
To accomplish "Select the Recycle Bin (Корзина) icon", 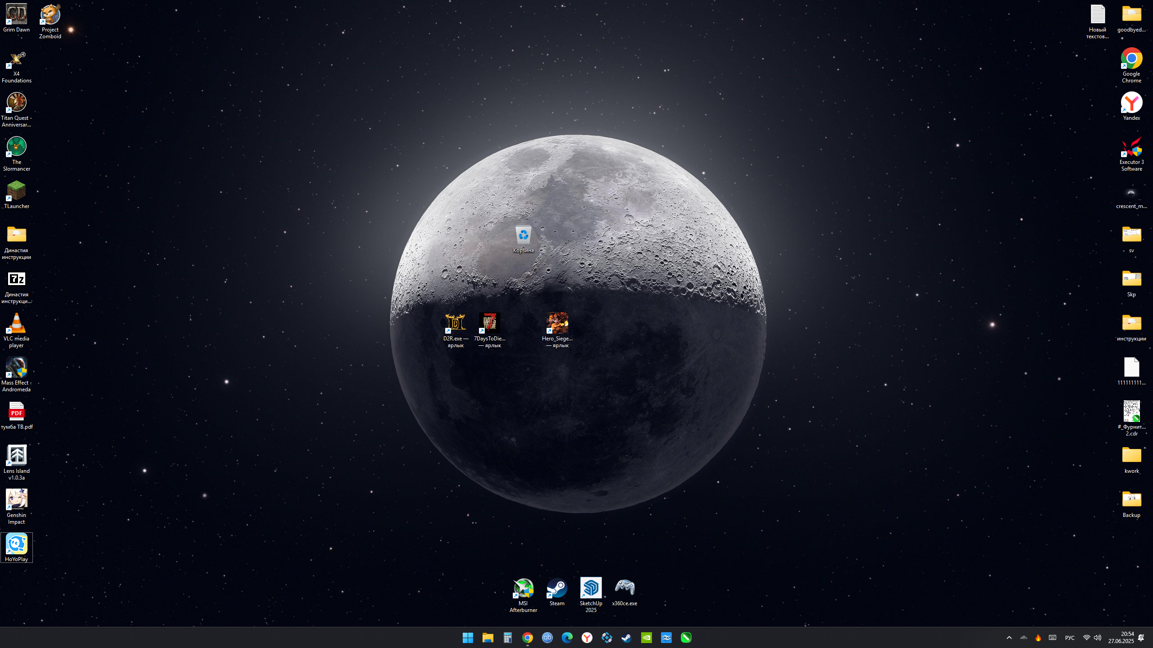I will coord(523,235).
